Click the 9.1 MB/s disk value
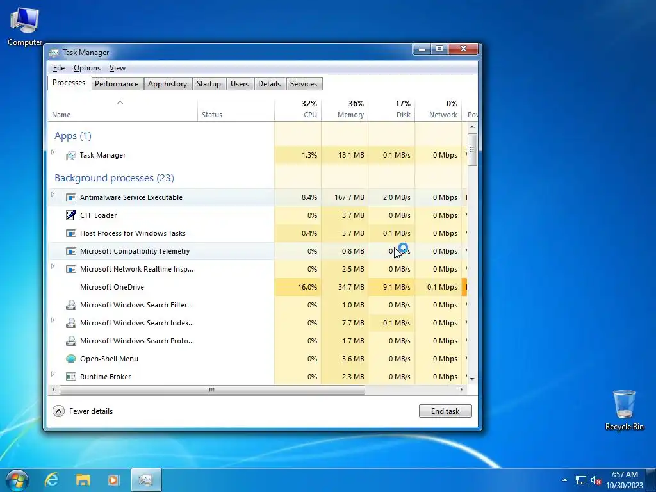 397,288
